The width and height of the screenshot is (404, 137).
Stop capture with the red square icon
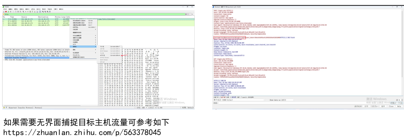[x=6, y=12]
